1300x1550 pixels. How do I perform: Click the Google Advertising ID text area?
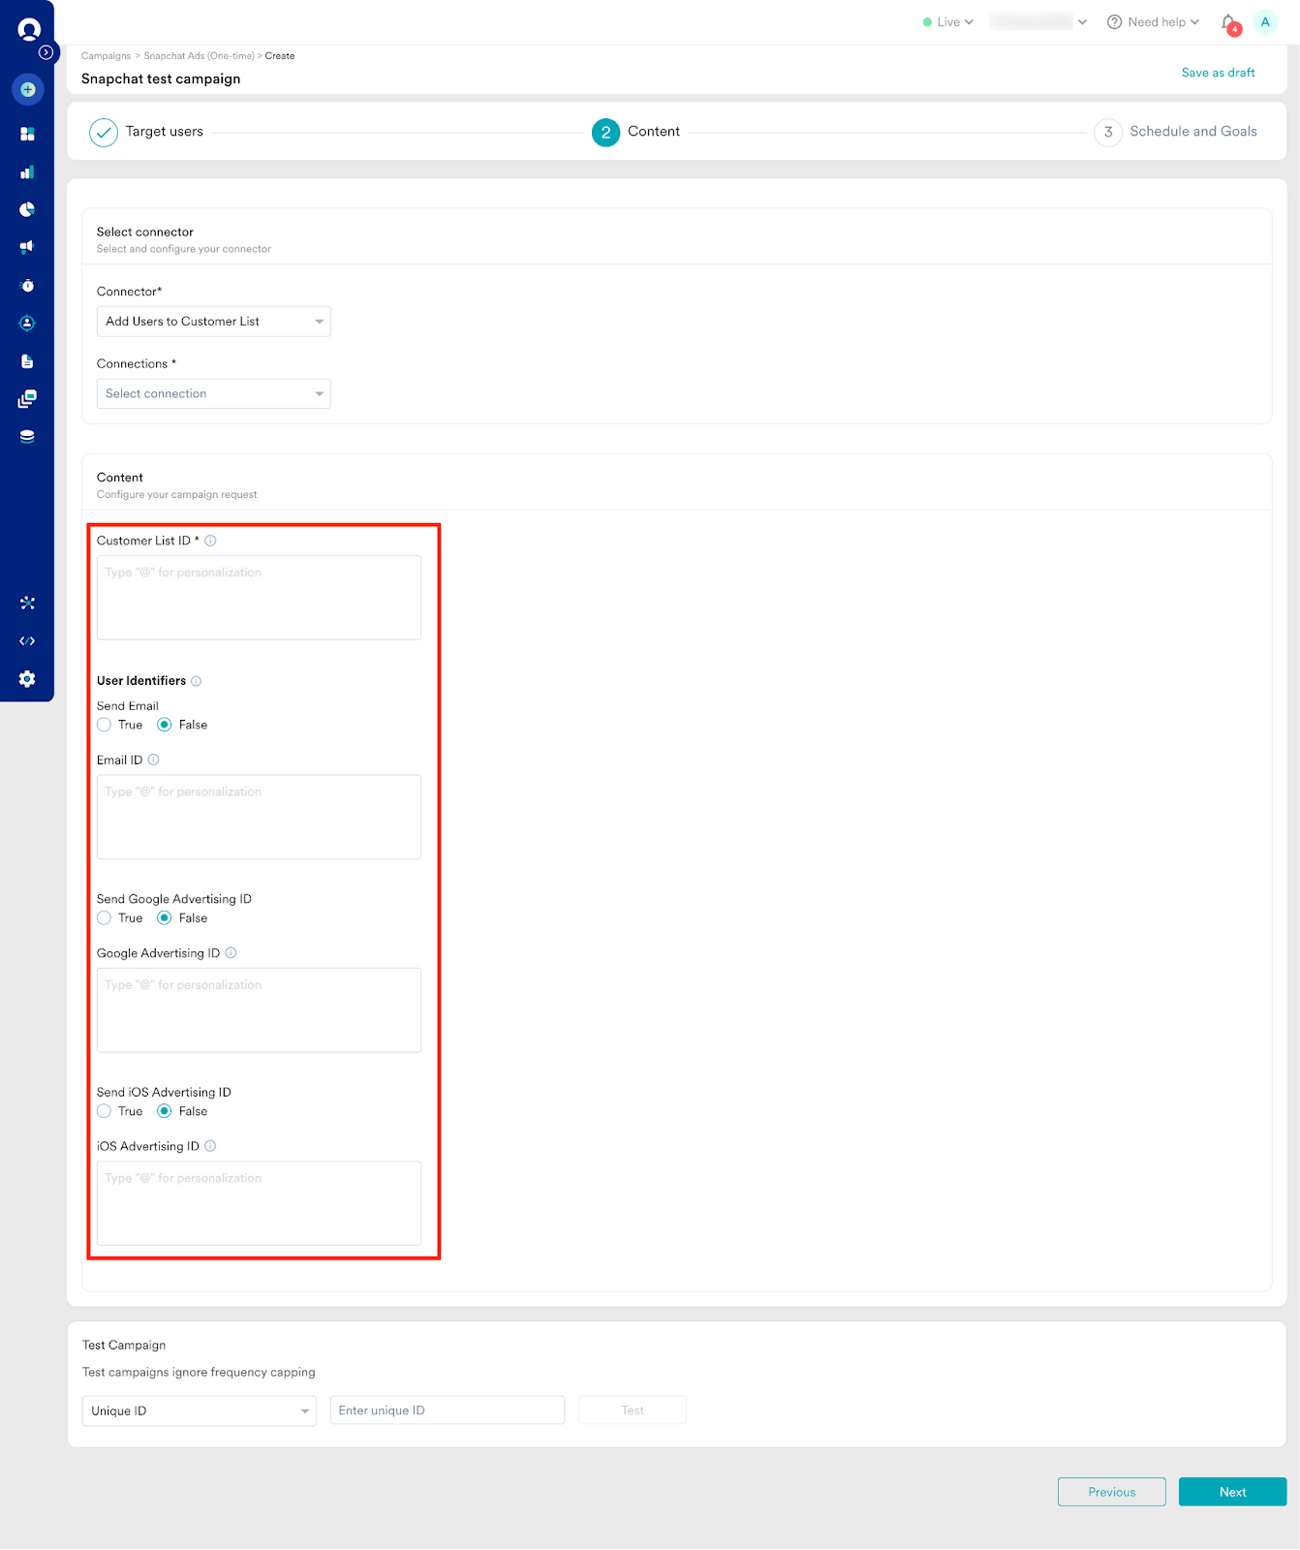(x=259, y=1010)
